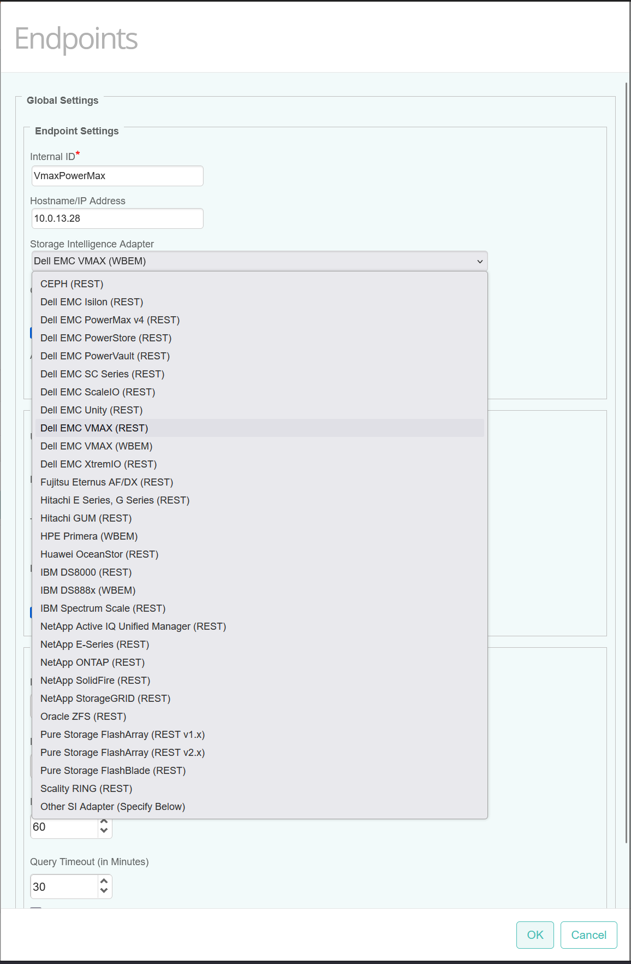This screenshot has height=964, width=631.
Task: Choose NetApp Active IQ Unified Manager (REST)
Action: pos(260,626)
